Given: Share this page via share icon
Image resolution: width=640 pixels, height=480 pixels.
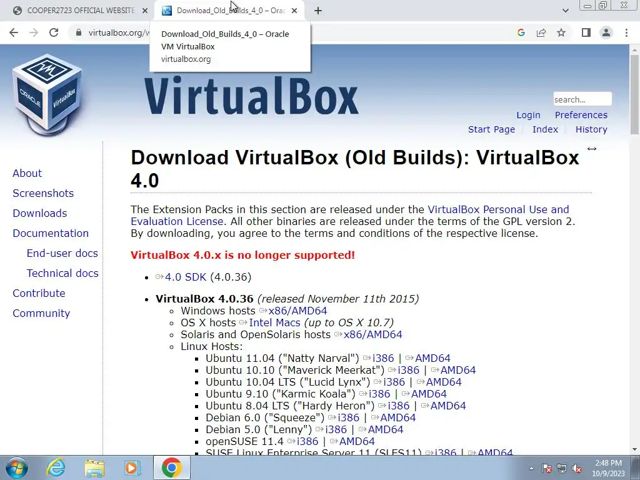Looking at the screenshot, I should click(x=541, y=32).
